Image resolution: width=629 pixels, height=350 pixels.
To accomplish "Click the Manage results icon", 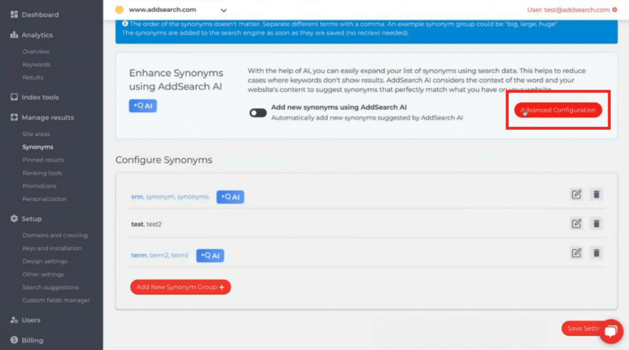I will click(14, 117).
